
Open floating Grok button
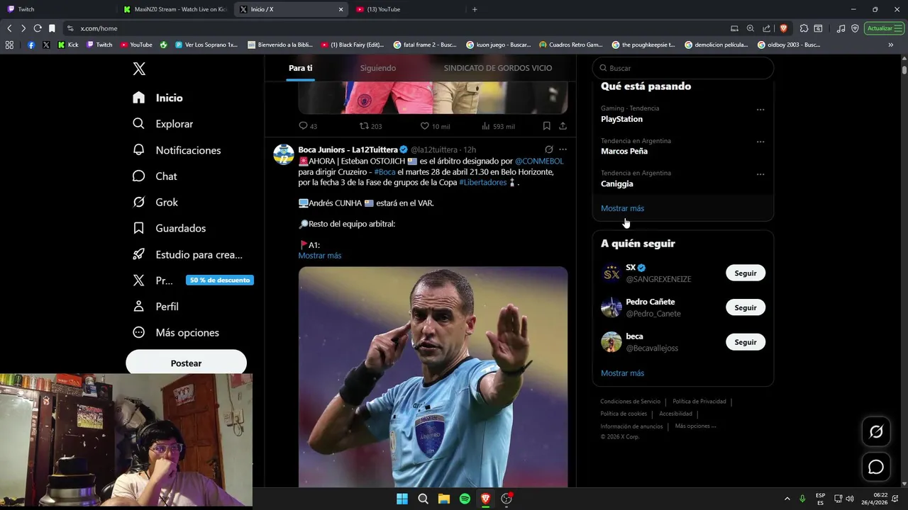[x=876, y=431]
